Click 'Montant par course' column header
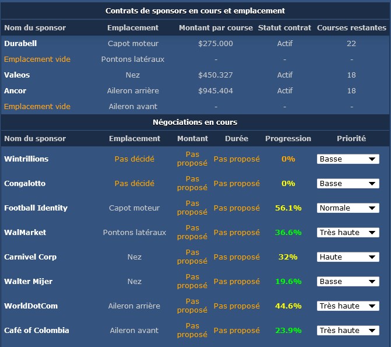391x347 pixels. pos(216,28)
